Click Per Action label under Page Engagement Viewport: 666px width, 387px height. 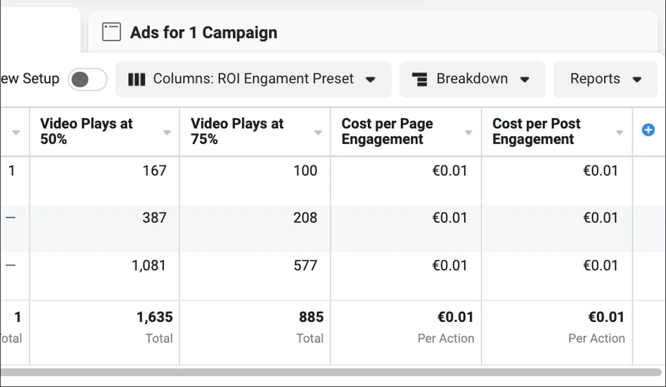tap(445, 338)
